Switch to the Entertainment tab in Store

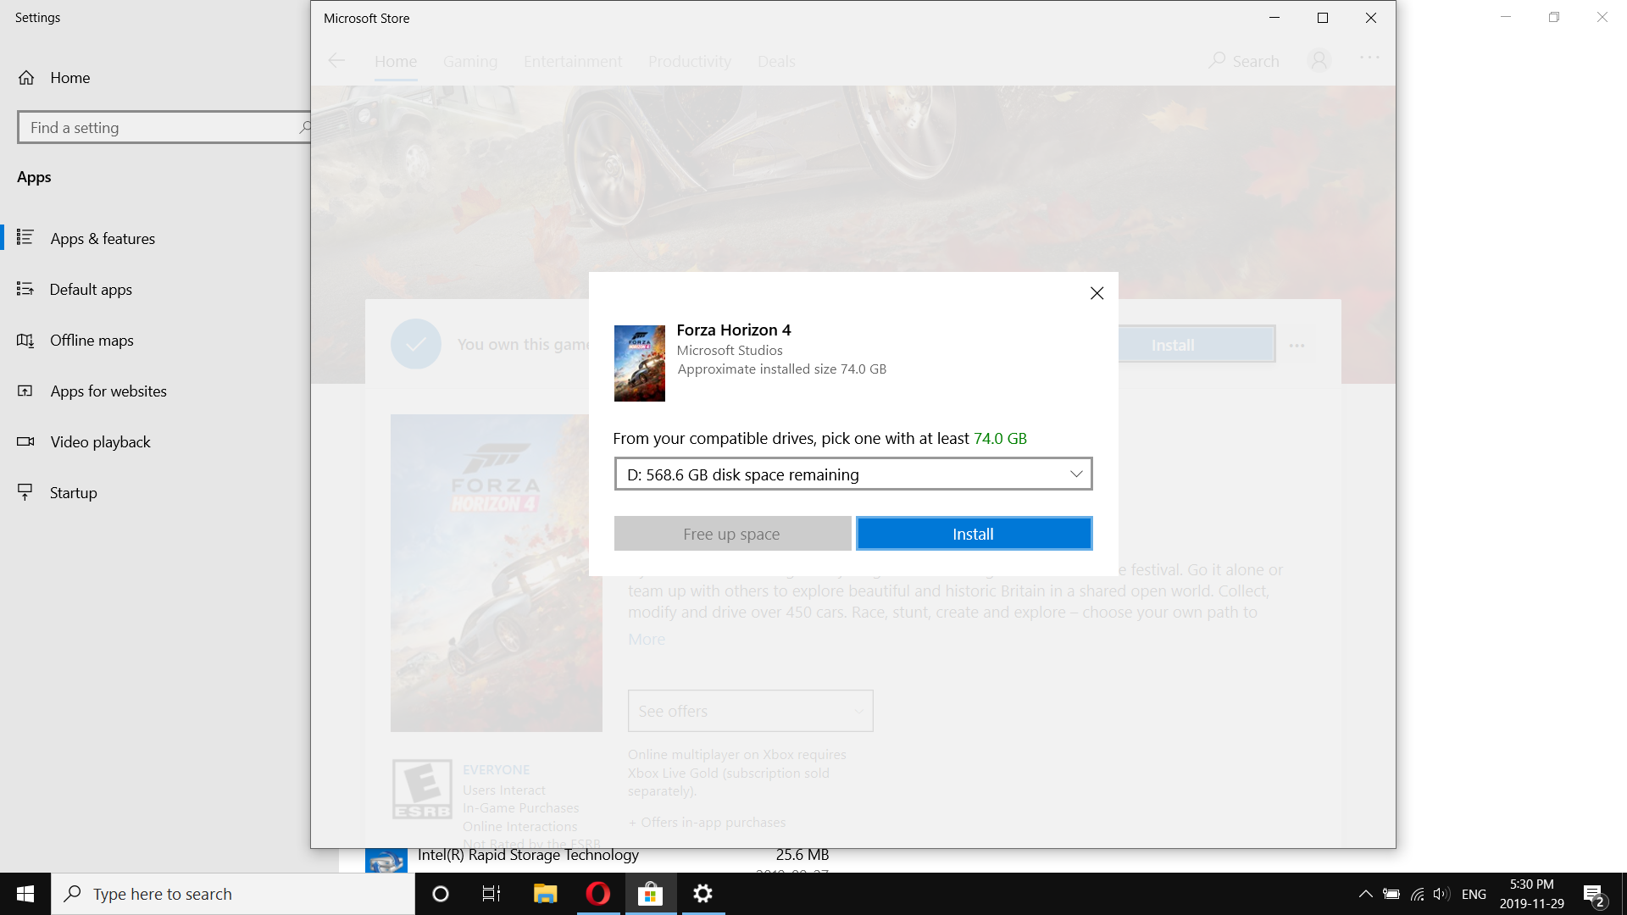point(573,62)
